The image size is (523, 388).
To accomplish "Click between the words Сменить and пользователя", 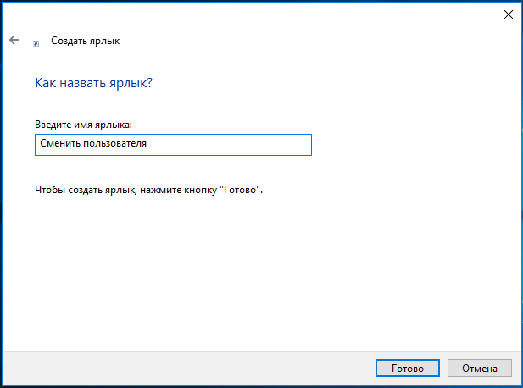I will click(x=82, y=143).
